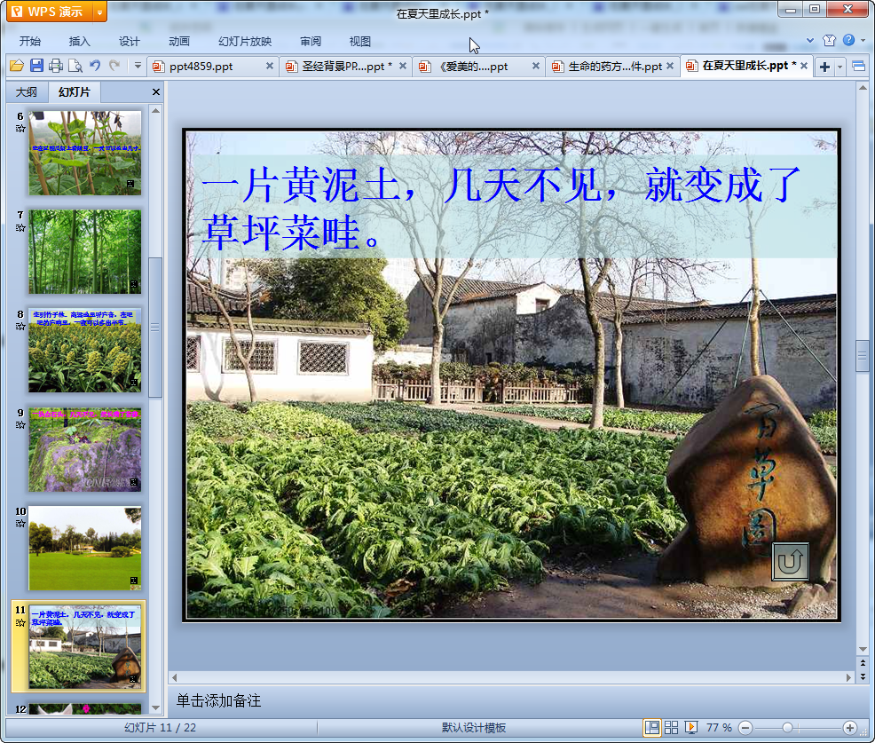Click the zoom slider handle
This screenshot has width=875, height=743.
[787, 727]
